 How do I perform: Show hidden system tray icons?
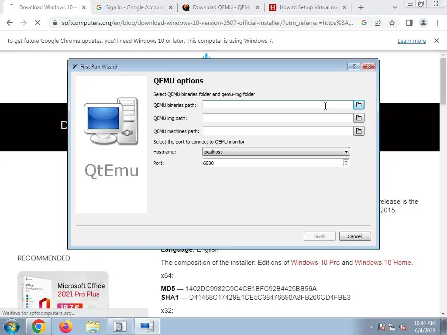pyautogui.click(x=371, y=327)
